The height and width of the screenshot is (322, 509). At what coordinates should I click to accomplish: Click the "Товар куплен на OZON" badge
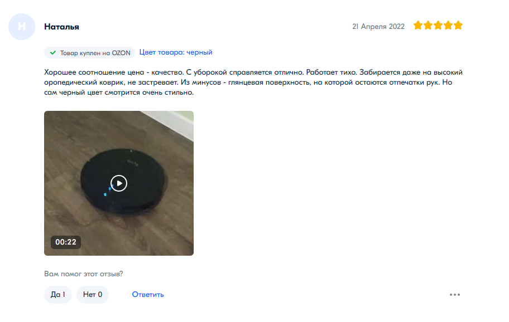pos(90,53)
